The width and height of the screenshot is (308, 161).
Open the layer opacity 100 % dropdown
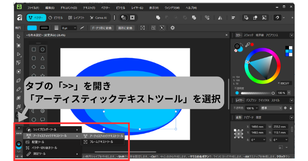click(x=252, y=108)
